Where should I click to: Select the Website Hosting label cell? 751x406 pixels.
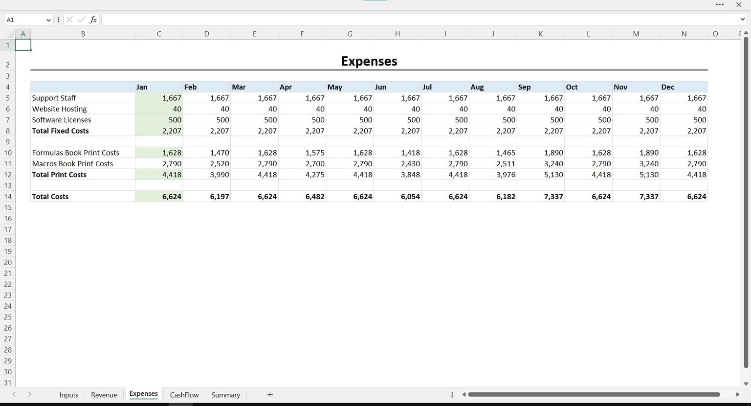click(x=83, y=109)
